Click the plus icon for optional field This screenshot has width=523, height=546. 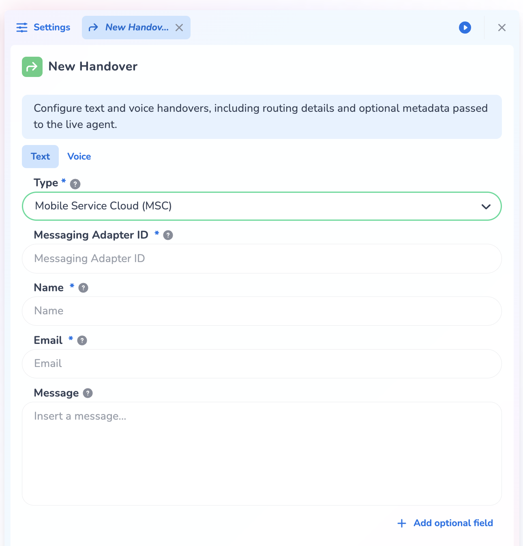pos(401,523)
